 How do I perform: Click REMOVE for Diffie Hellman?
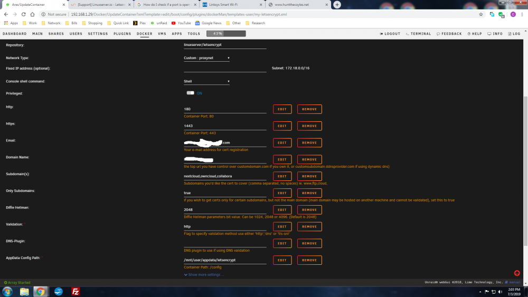click(x=309, y=210)
